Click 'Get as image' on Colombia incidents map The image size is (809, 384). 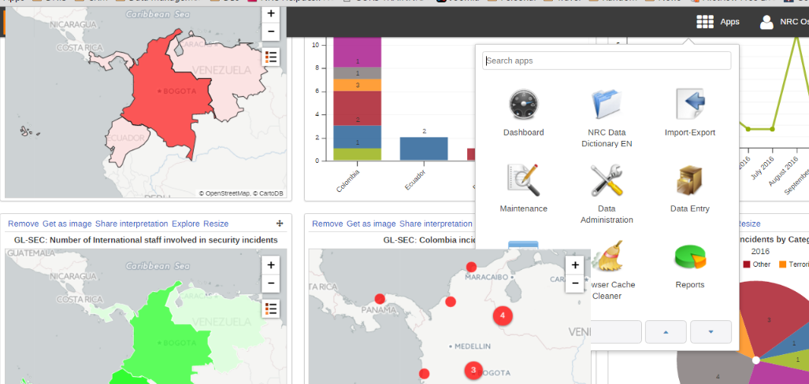coord(371,224)
